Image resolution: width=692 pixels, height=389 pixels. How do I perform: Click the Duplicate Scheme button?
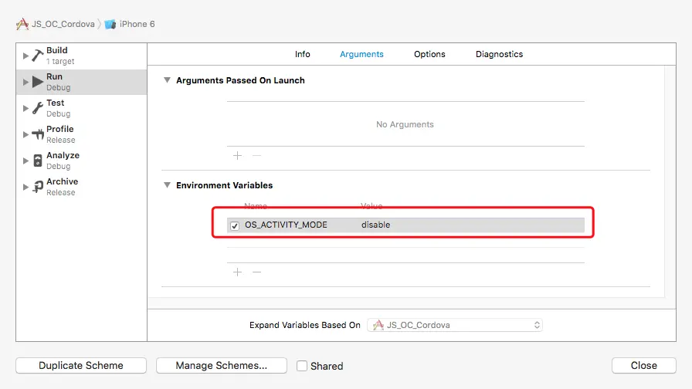click(x=81, y=366)
